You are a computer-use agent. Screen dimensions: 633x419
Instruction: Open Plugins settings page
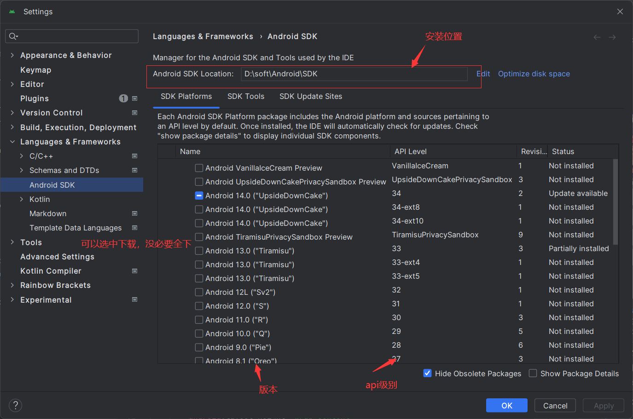tap(35, 98)
